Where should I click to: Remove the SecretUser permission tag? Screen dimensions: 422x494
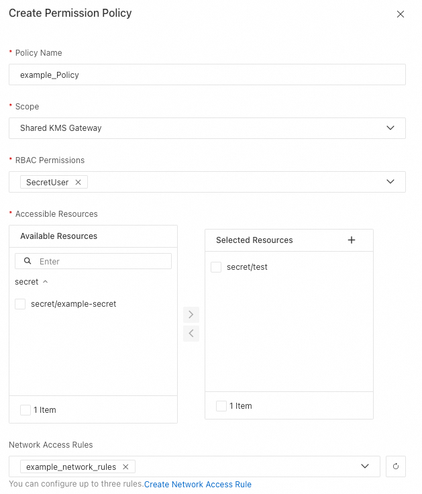78,183
